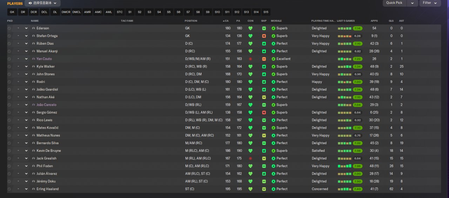The height and width of the screenshot is (198, 449).
Task: Click Yan Couto's orange sharpness icon
Action: tap(264, 59)
